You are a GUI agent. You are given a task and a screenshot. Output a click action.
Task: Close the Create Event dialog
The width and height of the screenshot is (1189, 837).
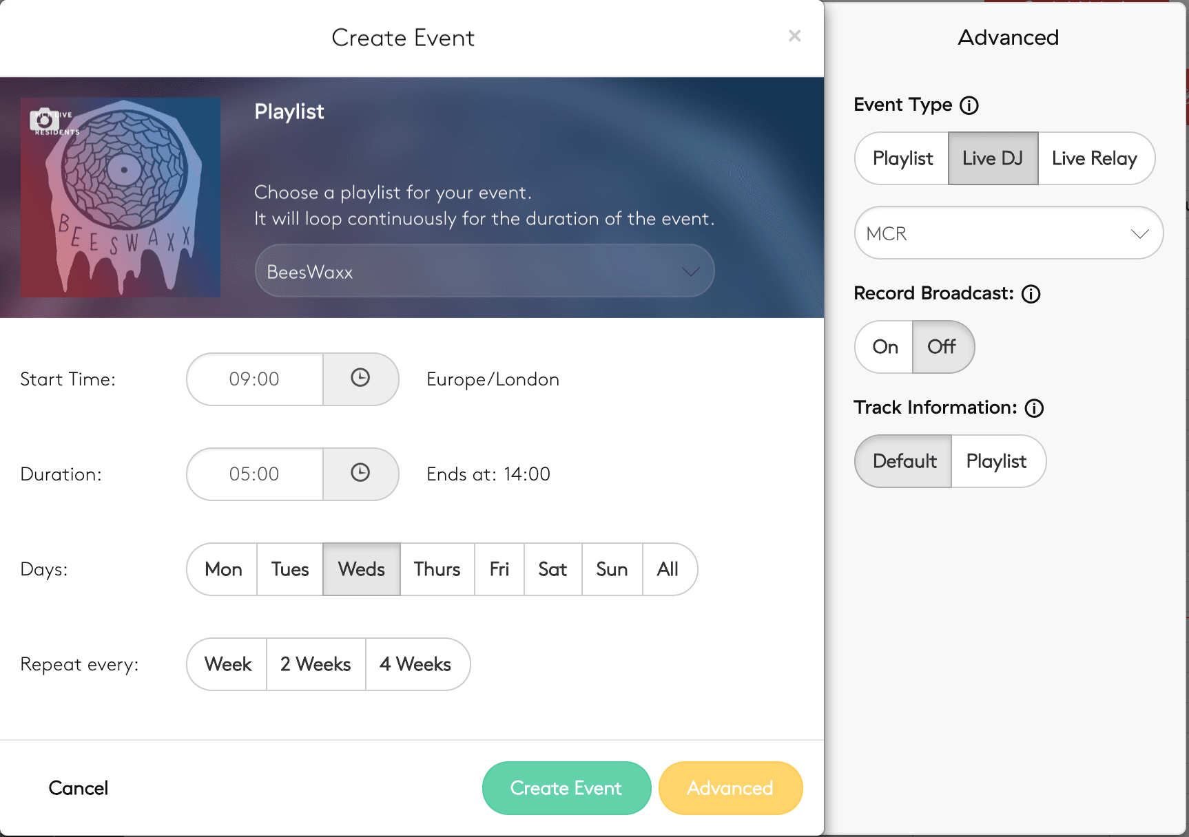pyautogui.click(x=794, y=36)
